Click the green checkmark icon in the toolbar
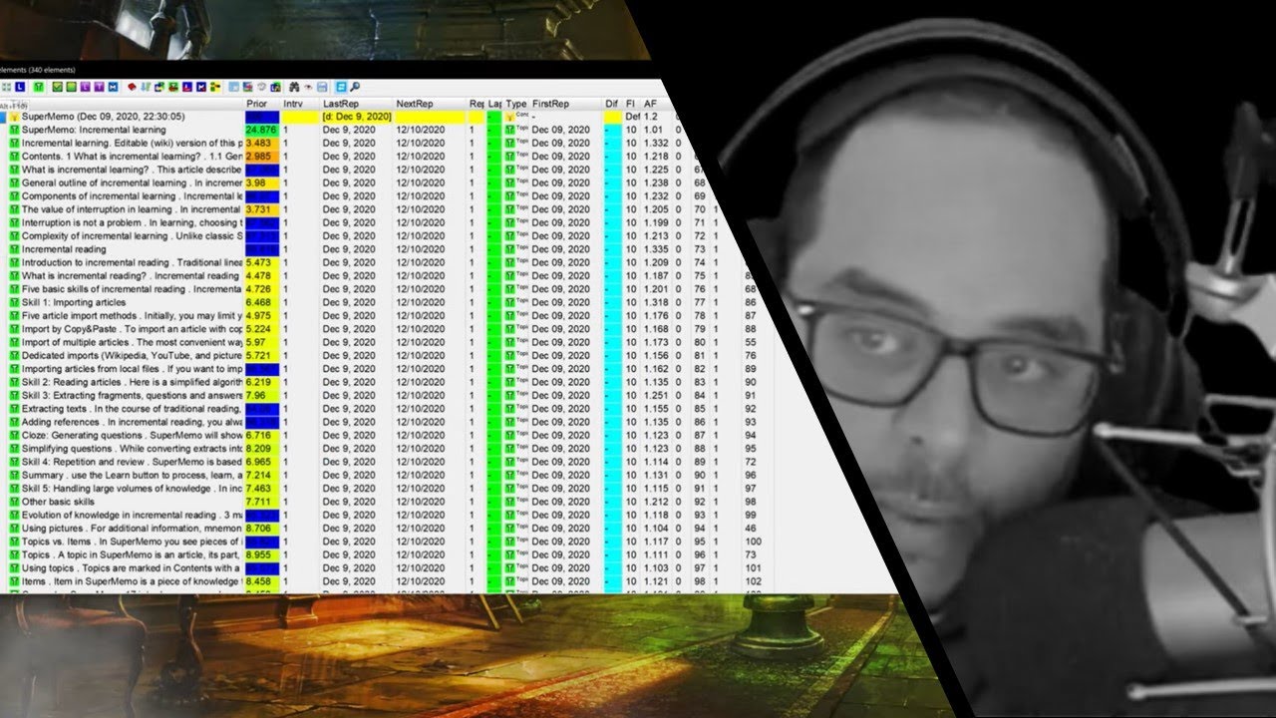The width and height of the screenshot is (1276, 718). 57,88
